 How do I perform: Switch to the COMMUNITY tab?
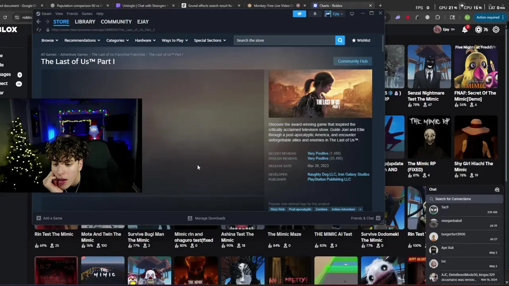pyautogui.click(x=116, y=22)
